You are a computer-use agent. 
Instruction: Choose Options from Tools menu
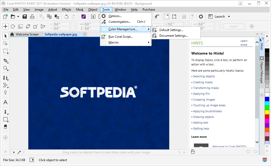pos(126,16)
